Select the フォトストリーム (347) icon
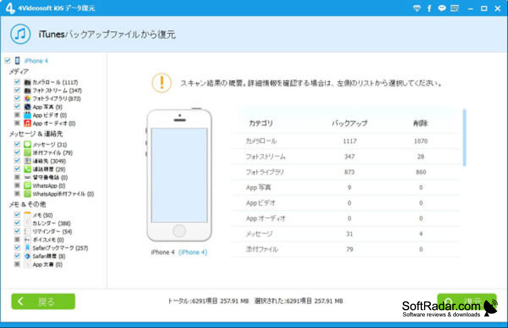 pos(28,90)
